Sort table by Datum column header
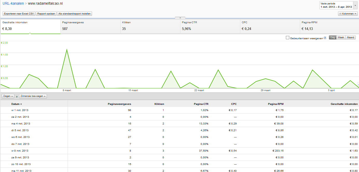Screen dimensions: 359x172 [x=15, y=104]
